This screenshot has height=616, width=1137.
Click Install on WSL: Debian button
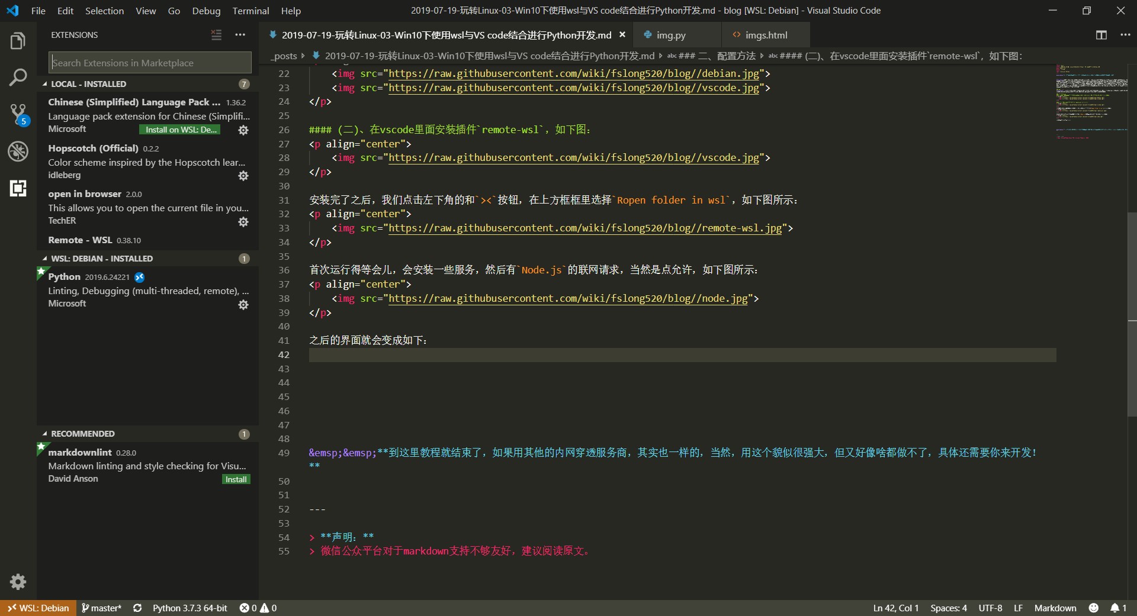pyautogui.click(x=180, y=130)
